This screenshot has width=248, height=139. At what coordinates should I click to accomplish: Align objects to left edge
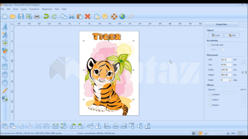tap(107, 126)
